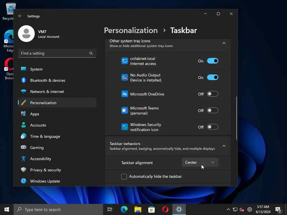Click the Find a setting search box

click(x=57, y=53)
